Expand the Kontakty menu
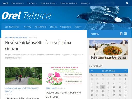 [x=85, y=3]
